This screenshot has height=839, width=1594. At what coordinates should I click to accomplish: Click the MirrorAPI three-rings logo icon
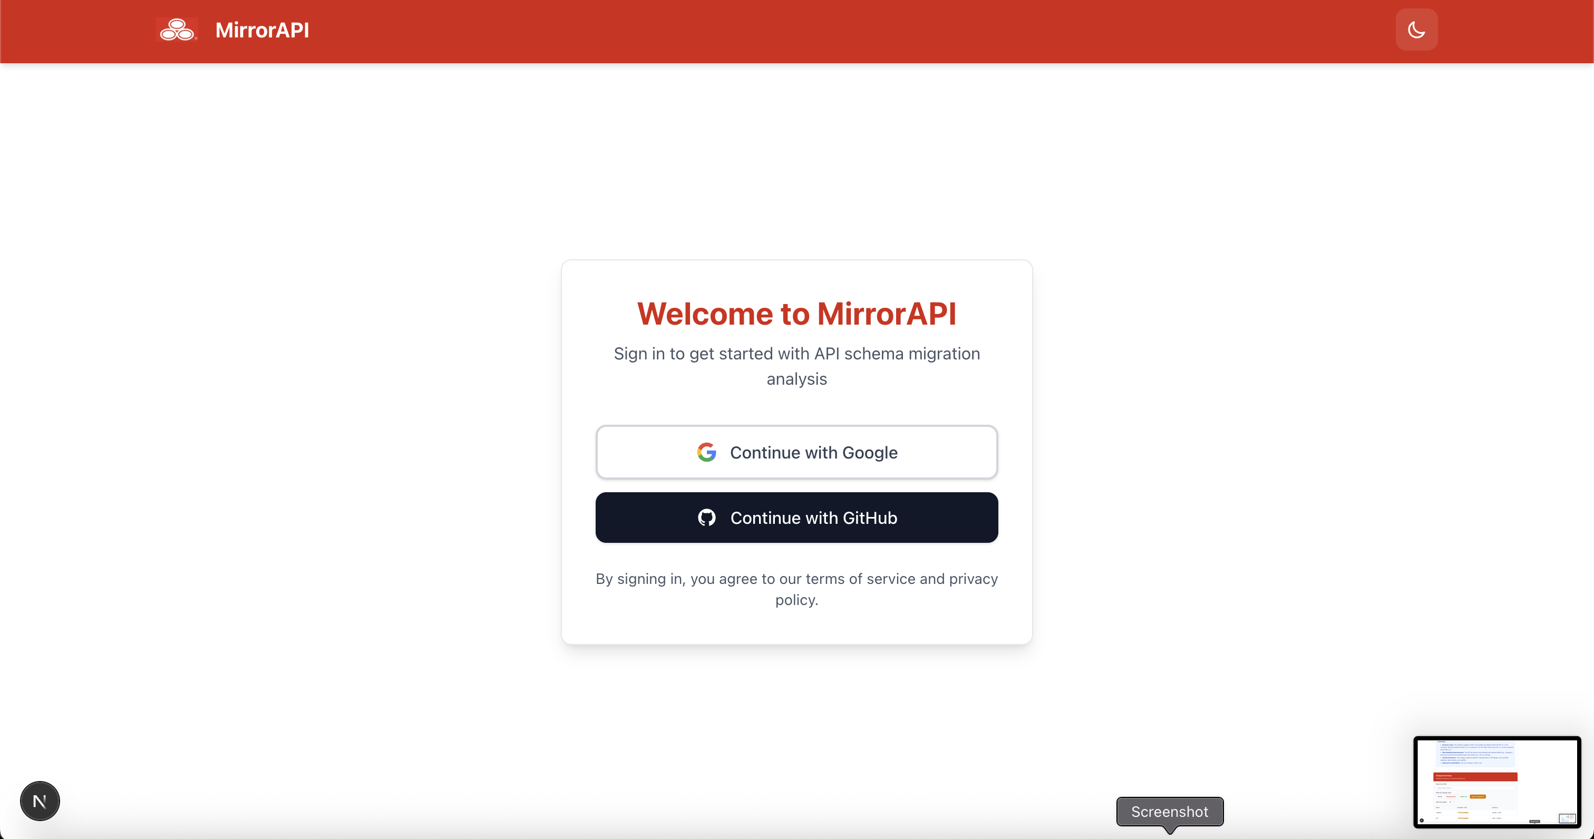pos(177,30)
